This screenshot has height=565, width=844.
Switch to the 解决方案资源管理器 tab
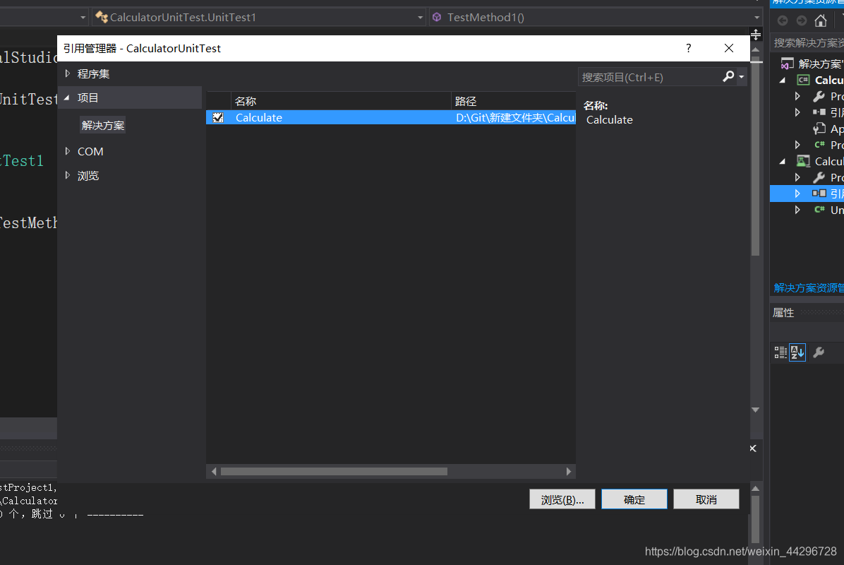click(x=809, y=288)
